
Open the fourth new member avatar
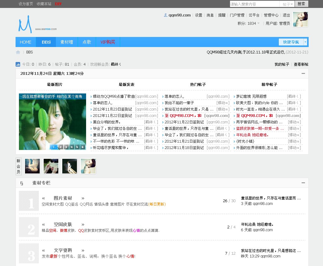88,166
